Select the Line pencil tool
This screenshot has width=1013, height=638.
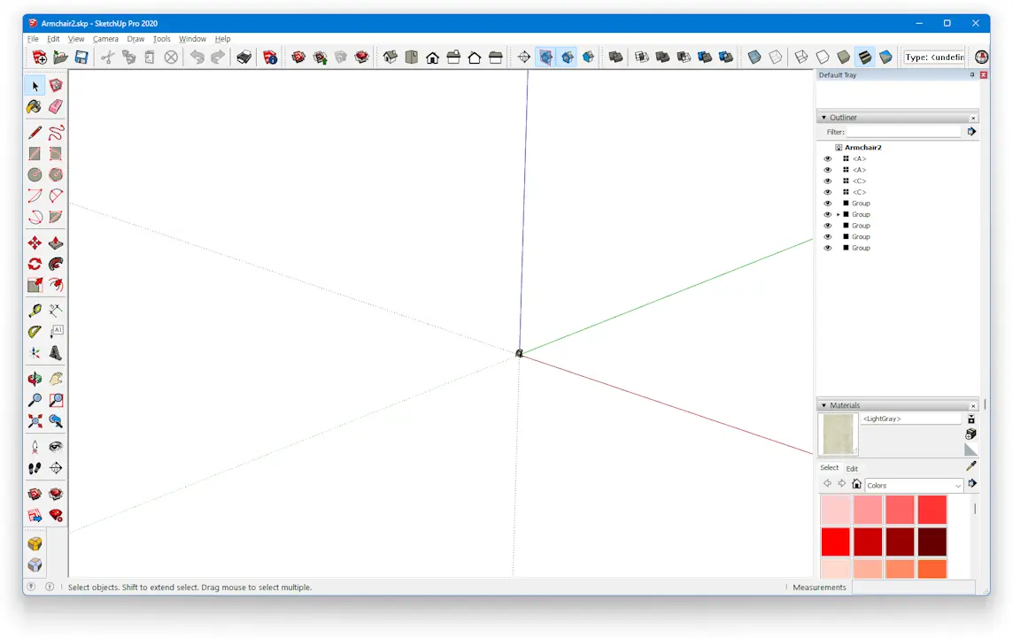(35, 133)
